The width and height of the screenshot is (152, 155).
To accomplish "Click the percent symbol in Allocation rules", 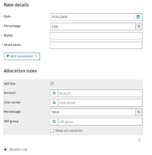I will point(139,112).
